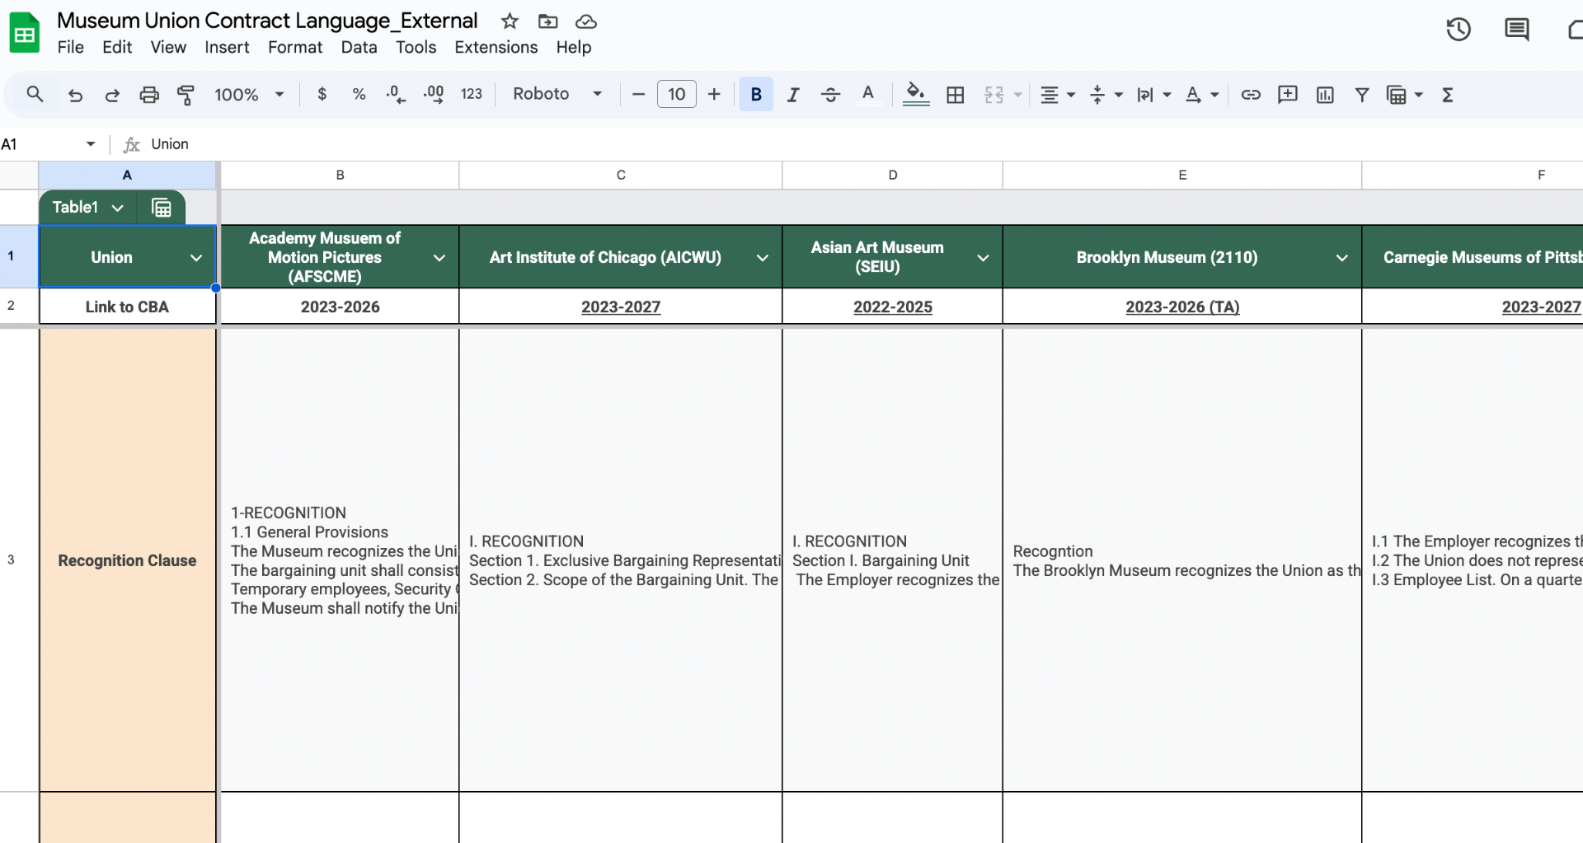Open the name box dropdown arrow

tap(91, 144)
